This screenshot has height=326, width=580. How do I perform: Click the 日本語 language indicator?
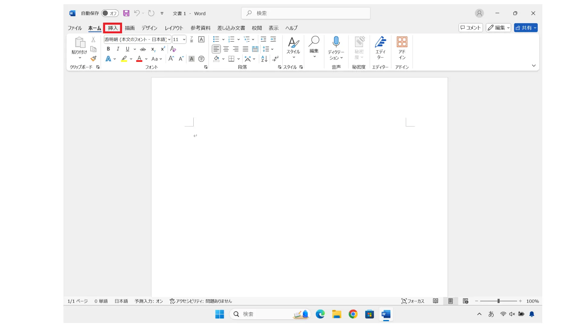tap(121, 301)
